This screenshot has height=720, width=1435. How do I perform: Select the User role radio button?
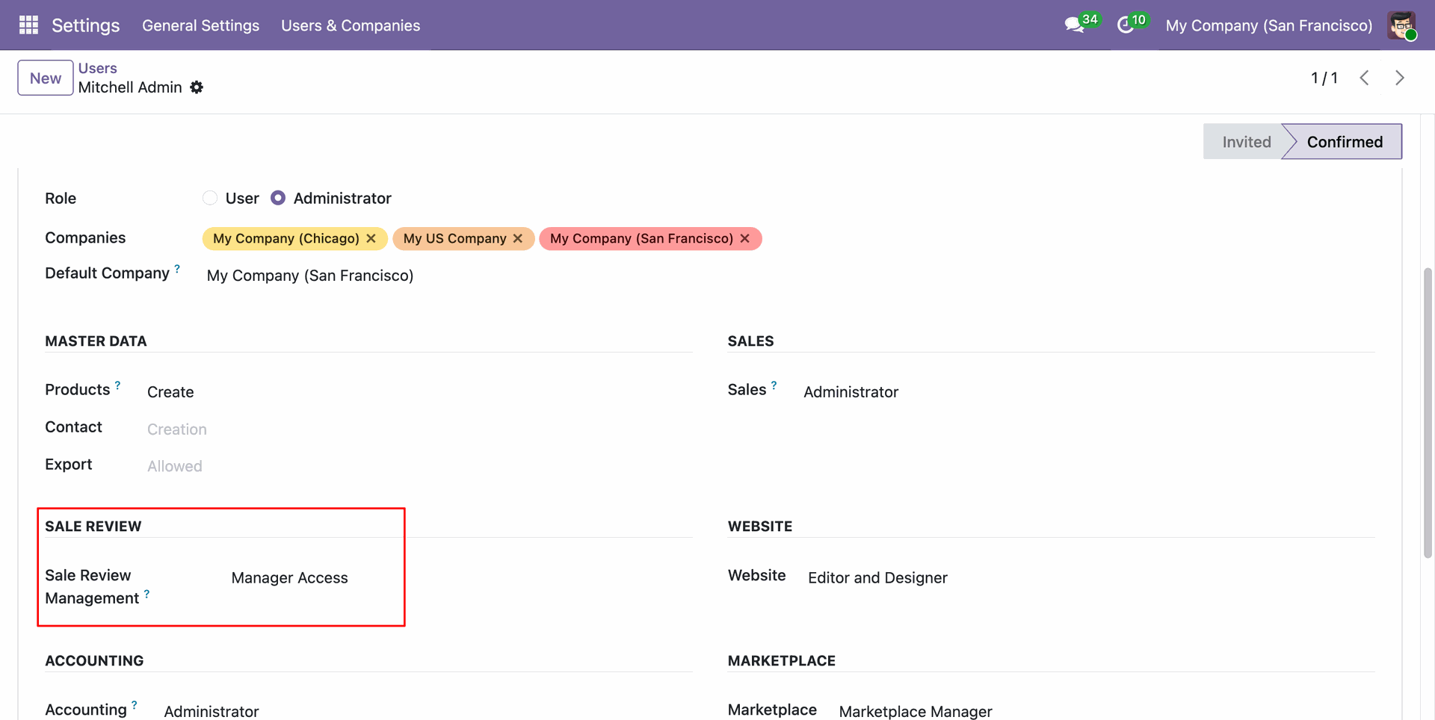210,198
